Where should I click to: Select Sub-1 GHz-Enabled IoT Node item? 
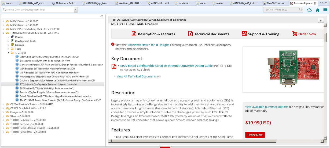(x=56, y=96)
